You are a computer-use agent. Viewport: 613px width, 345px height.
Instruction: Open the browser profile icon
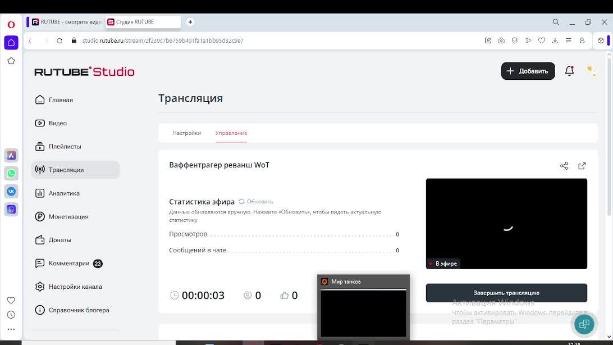point(582,40)
